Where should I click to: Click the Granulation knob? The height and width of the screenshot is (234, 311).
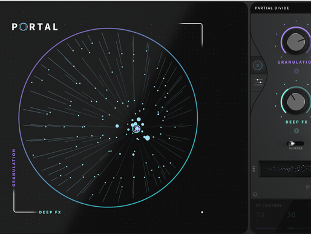pos(296,42)
